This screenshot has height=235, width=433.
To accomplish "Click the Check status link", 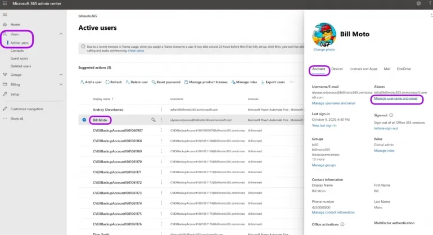I will click(136, 51).
